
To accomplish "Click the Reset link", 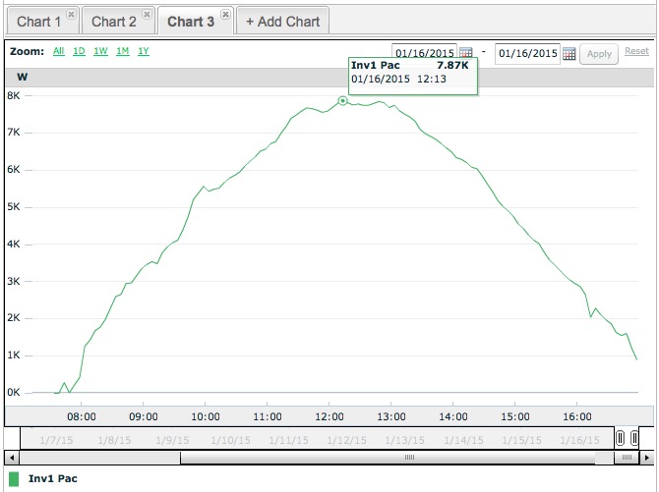I will click(x=636, y=51).
